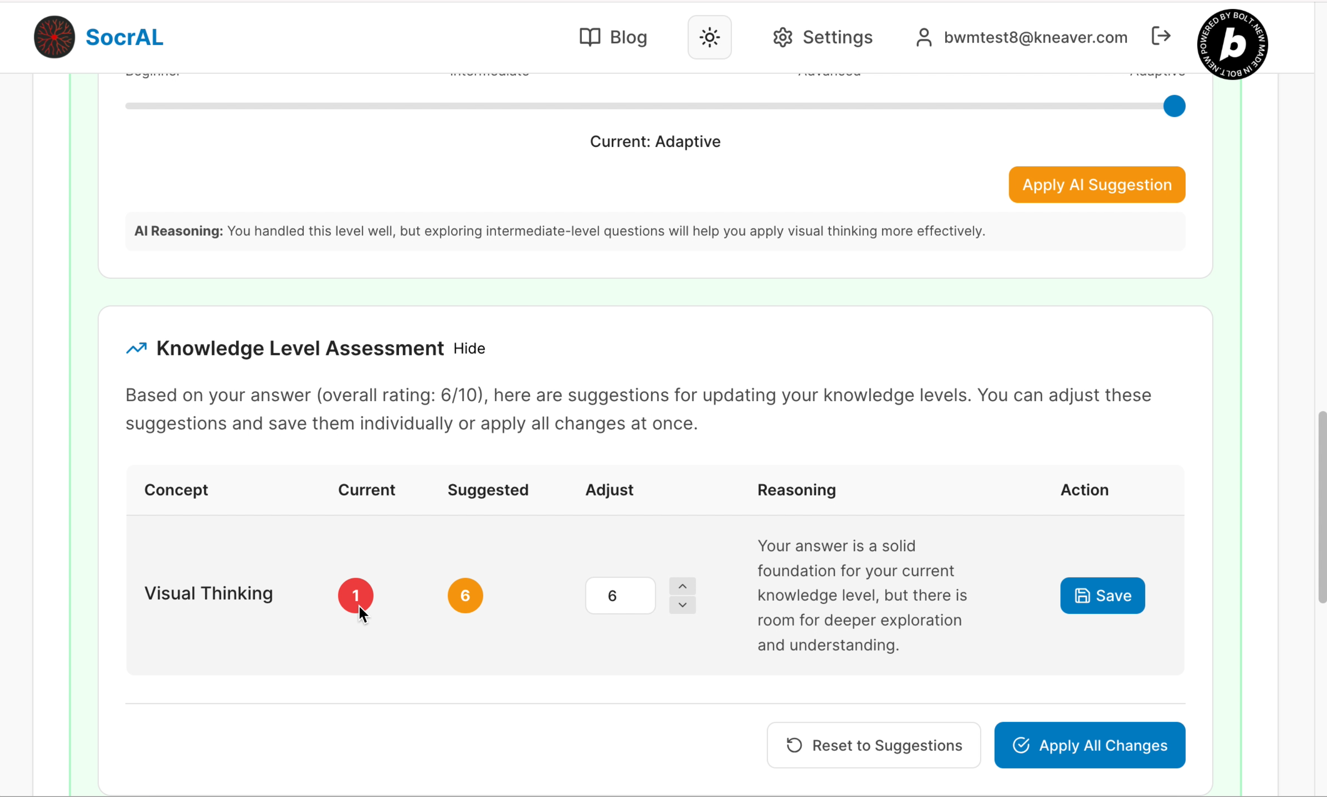Toggle the sun light/dark theme button
Image resolution: width=1327 pixels, height=797 pixels.
click(x=709, y=37)
